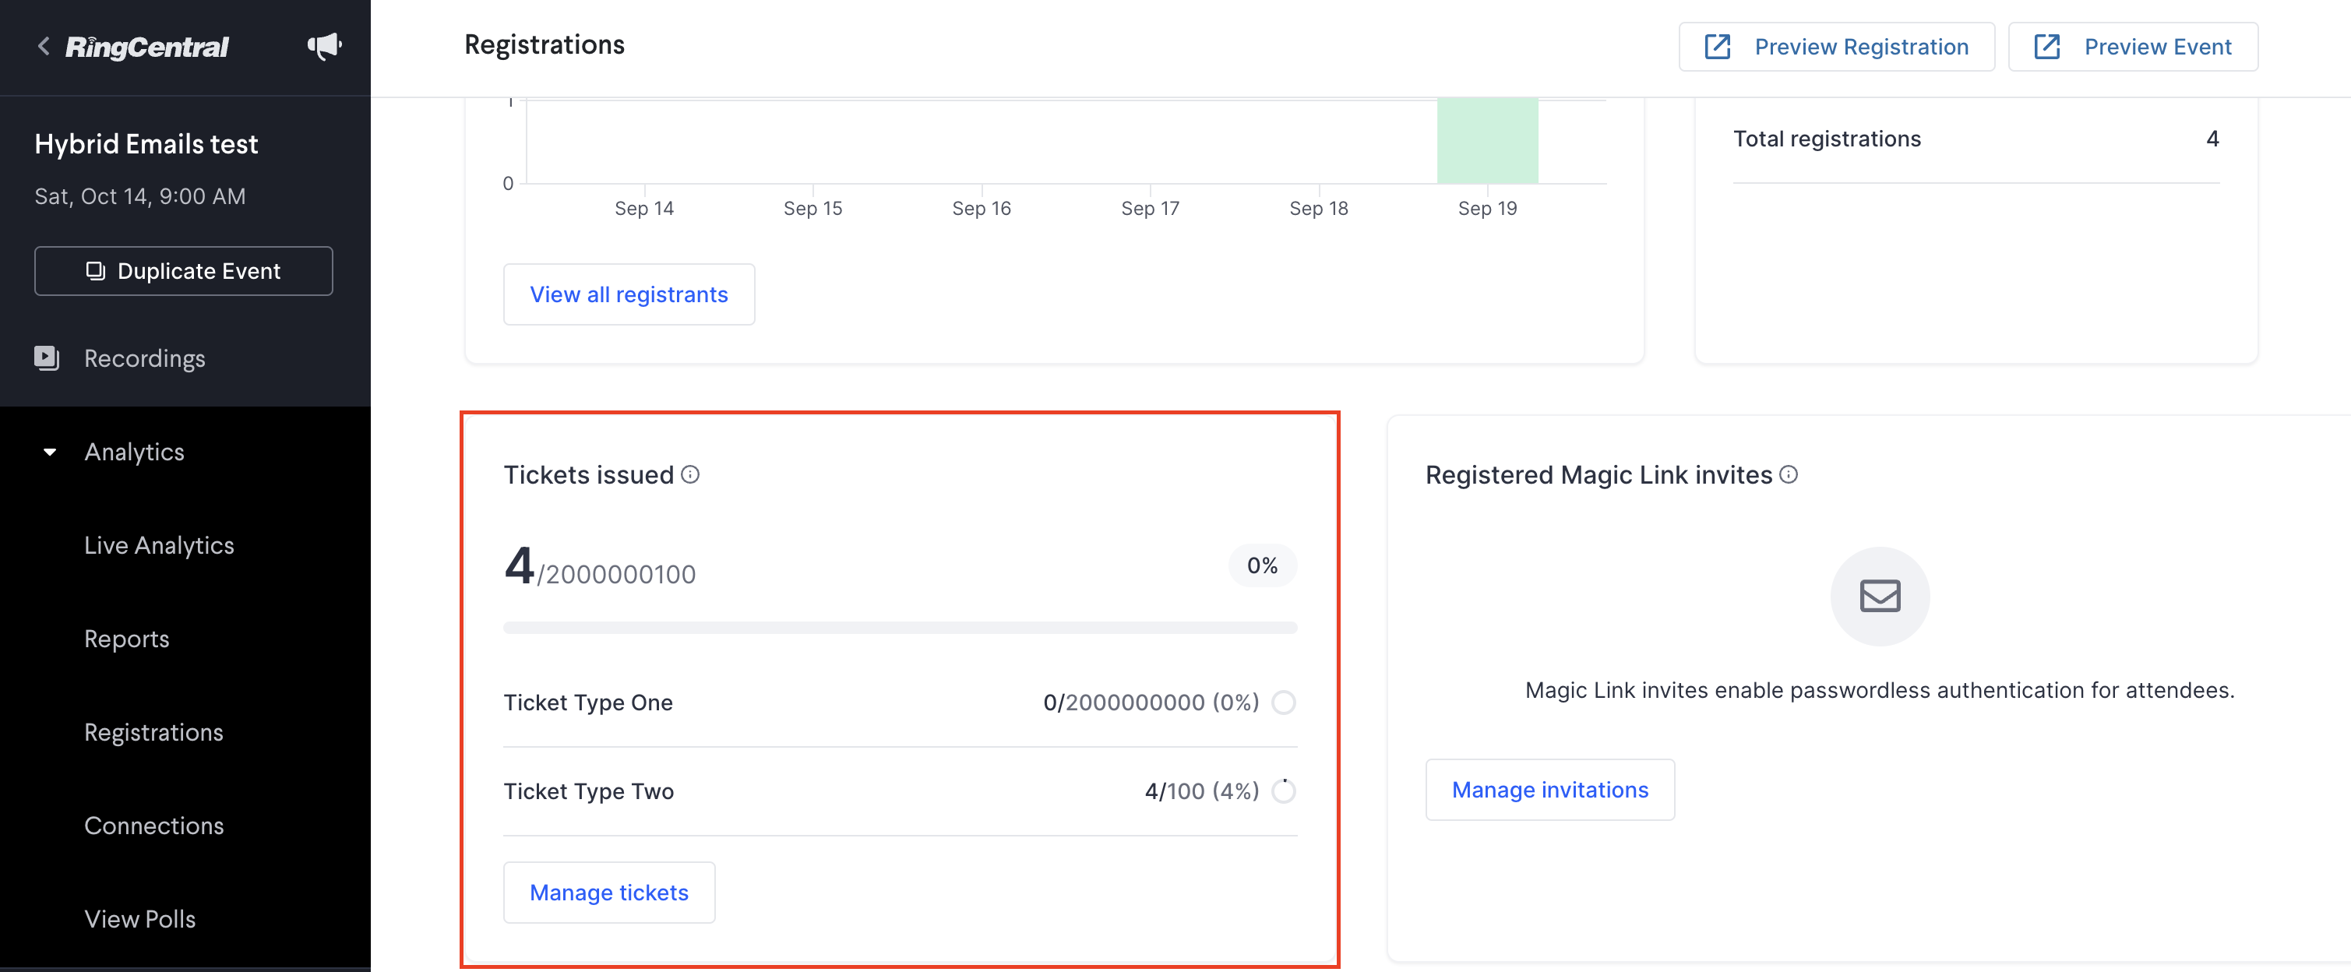
Task: Open Connections in the sidebar
Action: [x=153, y=826]
